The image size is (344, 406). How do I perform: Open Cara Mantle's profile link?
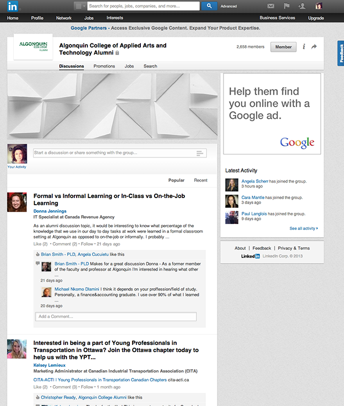pyautogui.click(x=253, y=197)
